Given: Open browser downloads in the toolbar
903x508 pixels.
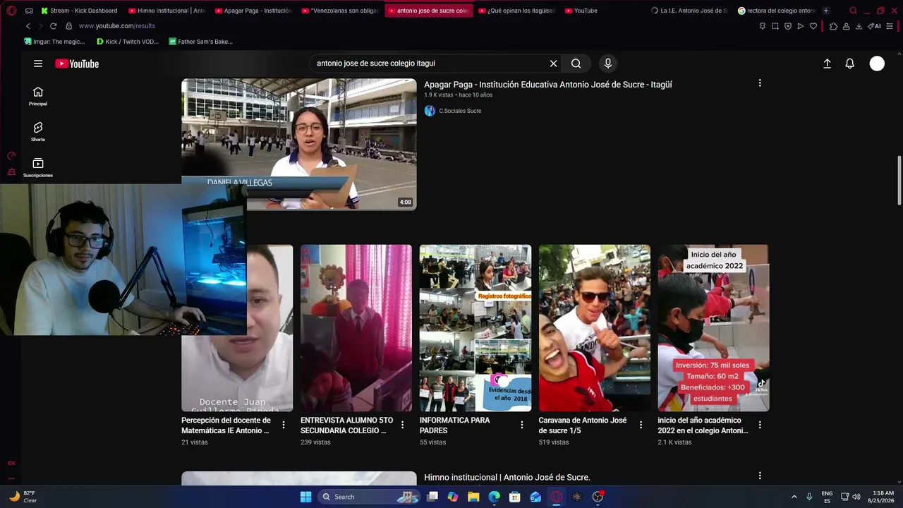Looking at the screenshot, I should click(x=859, y=26).
